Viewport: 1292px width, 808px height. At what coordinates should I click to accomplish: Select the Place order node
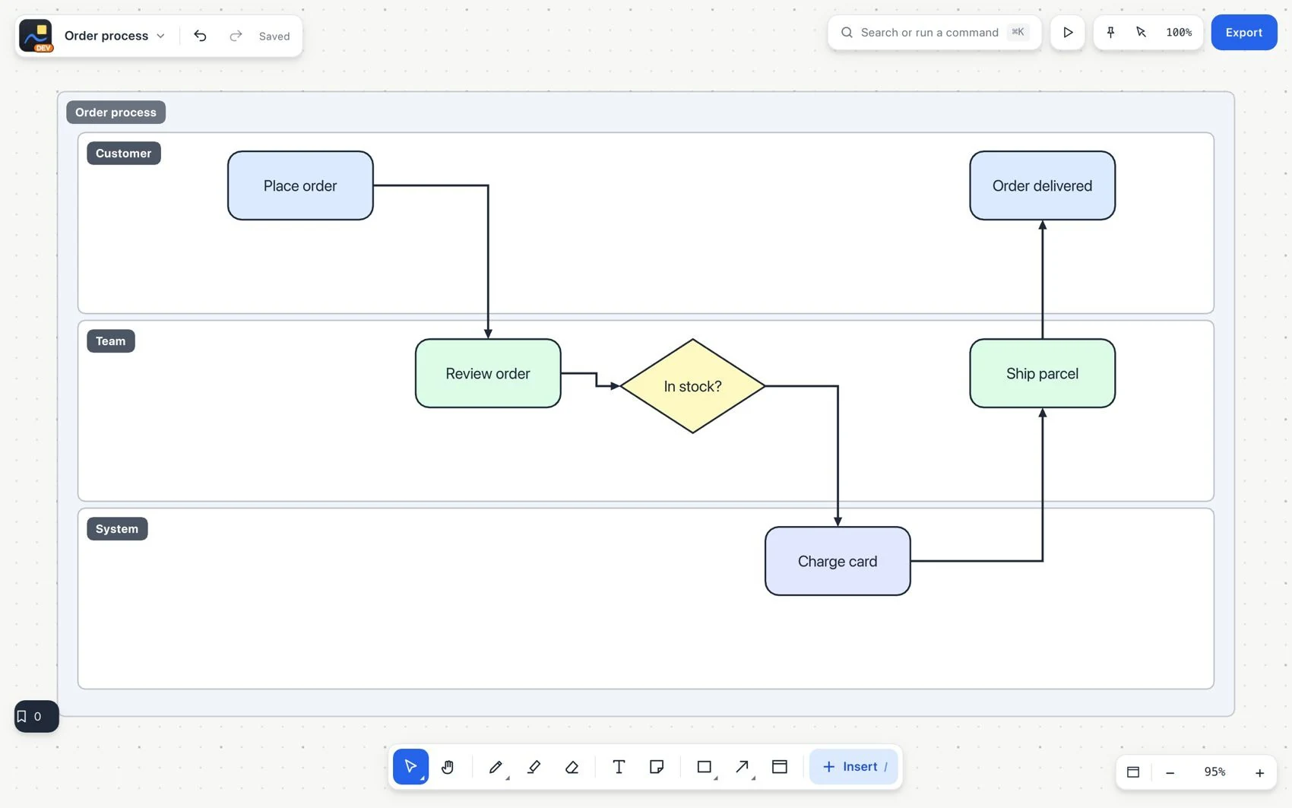pos(300,185)
